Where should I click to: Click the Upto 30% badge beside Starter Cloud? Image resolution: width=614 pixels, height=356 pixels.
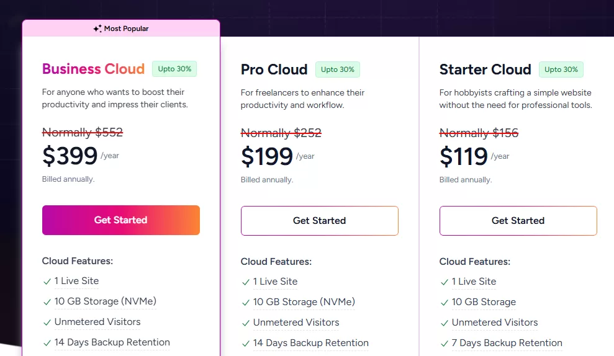pos(561,69)
